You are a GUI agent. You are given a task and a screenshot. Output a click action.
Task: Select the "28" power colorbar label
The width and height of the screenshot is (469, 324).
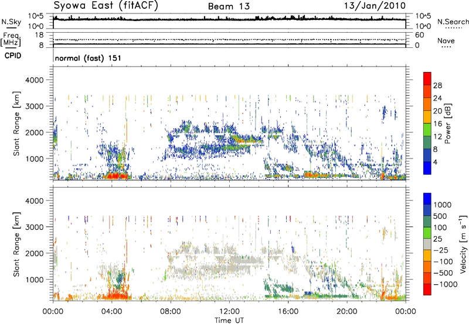click(437, 85)
